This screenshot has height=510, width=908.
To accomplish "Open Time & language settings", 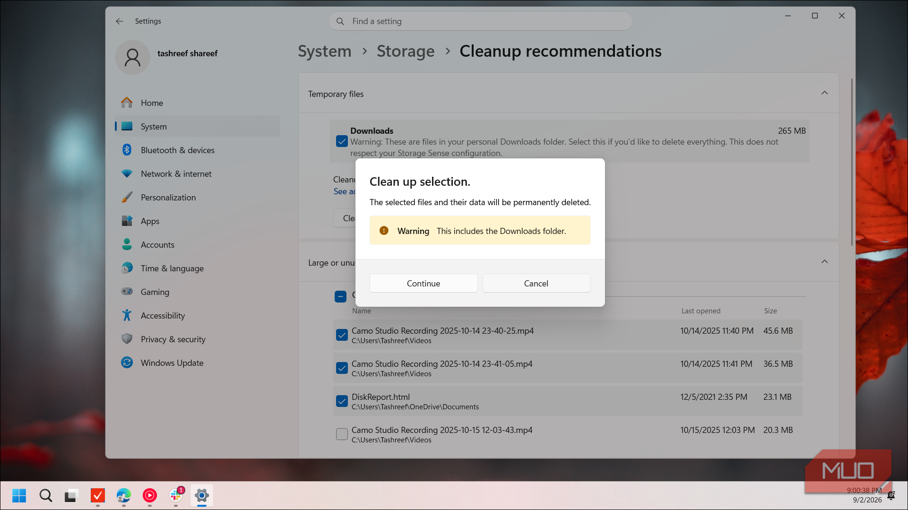I will [x=197, y=268].
